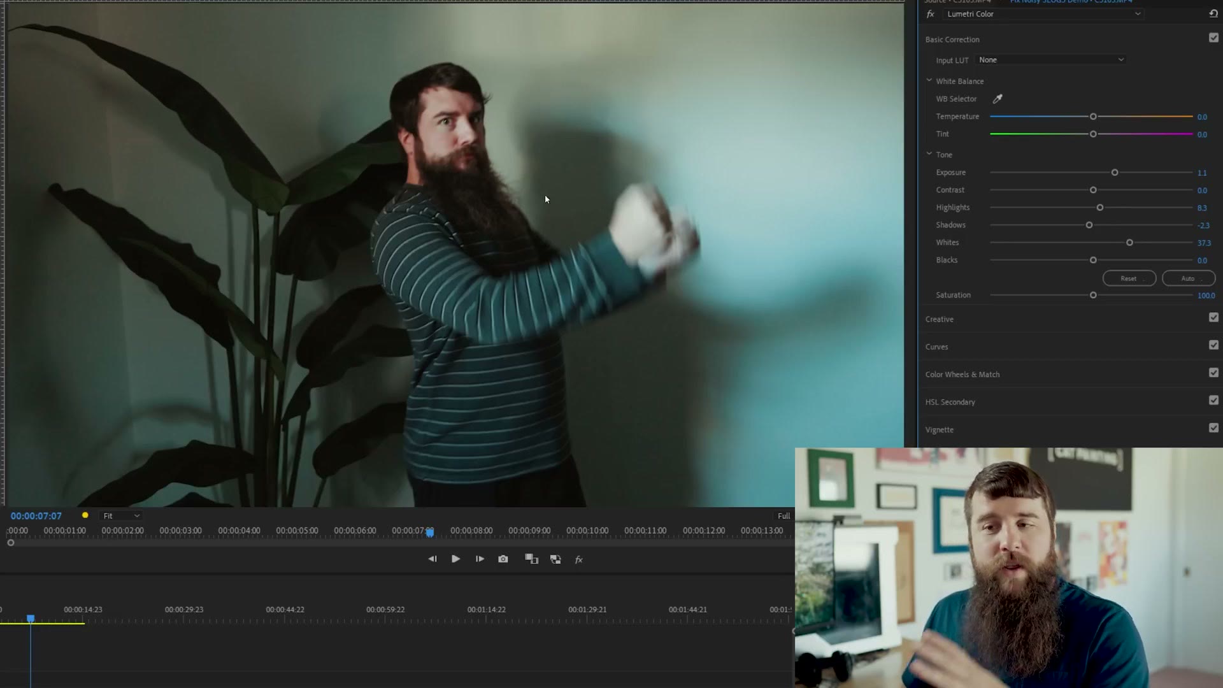Toggle the Basic Correction checkbox
Screen dimensions: 1223x688
1213,38
